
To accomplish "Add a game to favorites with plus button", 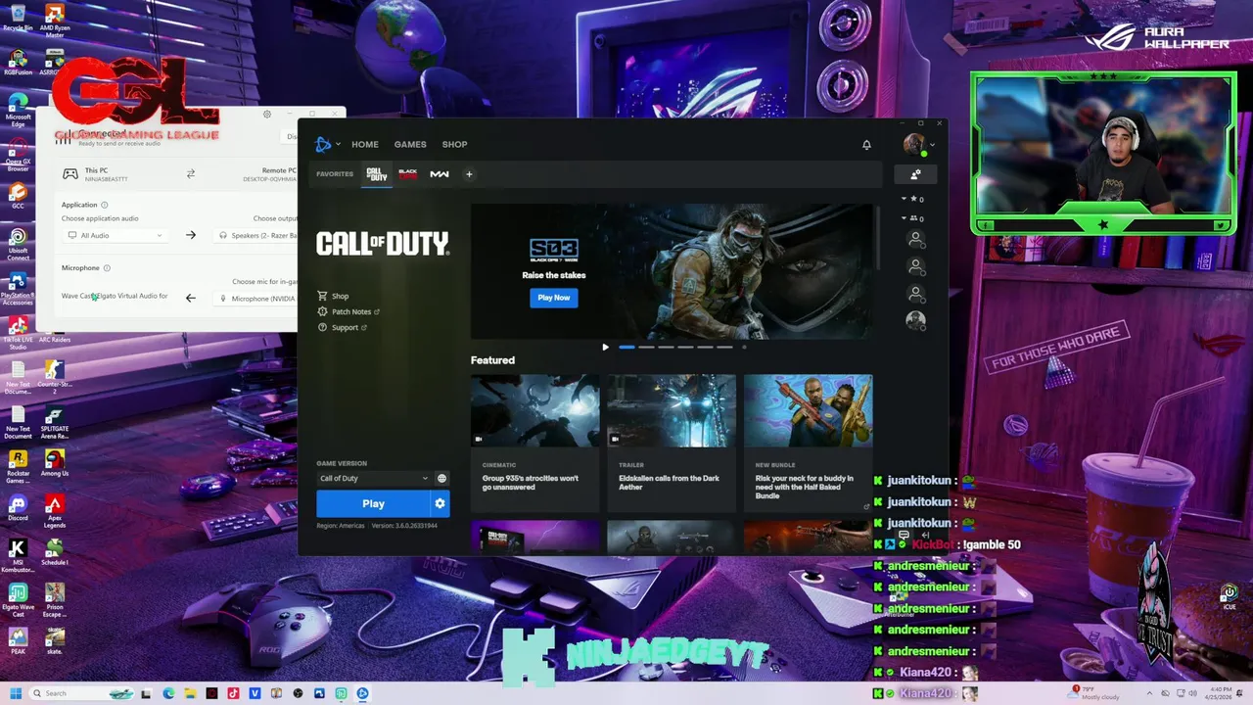I will tap(469, 174).
